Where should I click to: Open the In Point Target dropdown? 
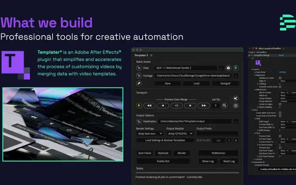(284, 139)
